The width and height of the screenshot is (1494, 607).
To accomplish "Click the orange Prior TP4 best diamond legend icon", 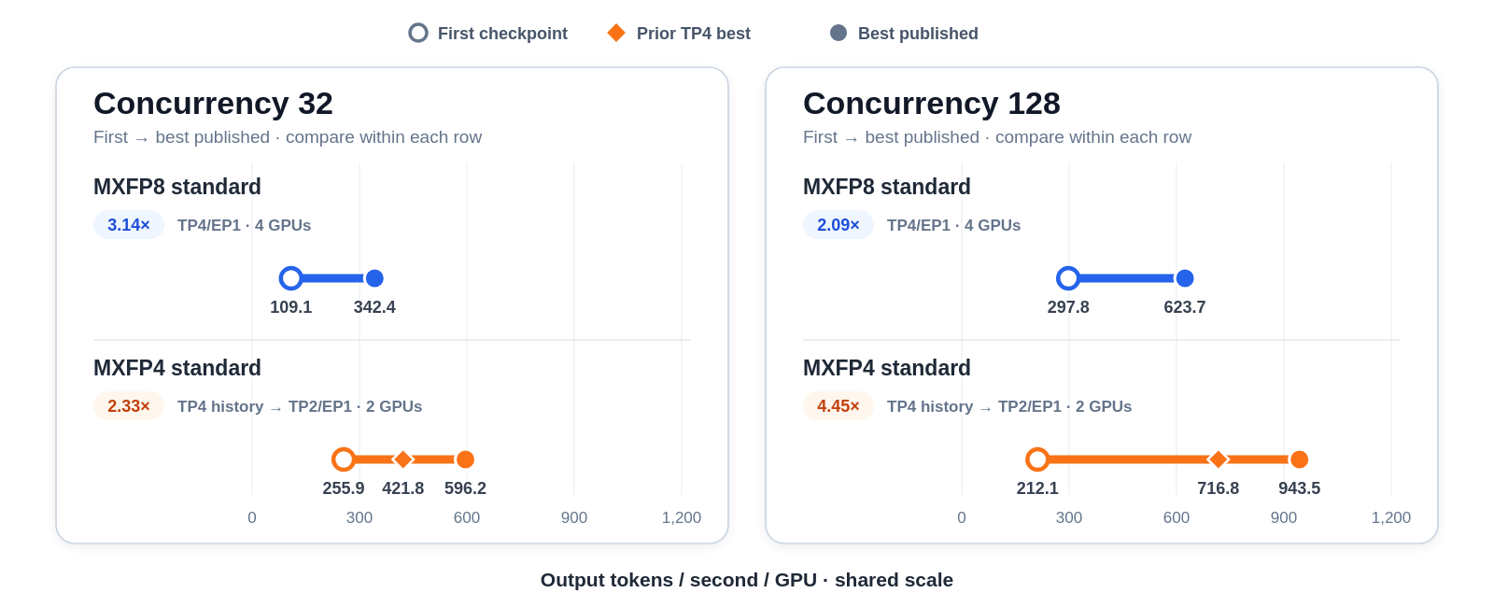I will 616,33.
